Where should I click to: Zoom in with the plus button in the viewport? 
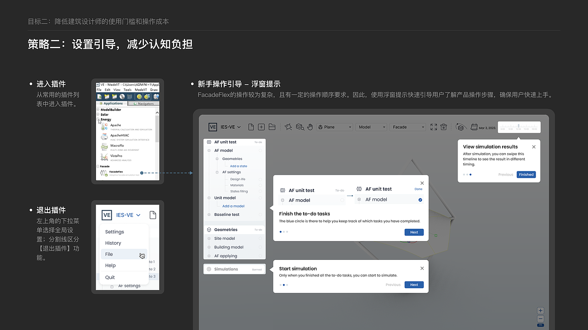541,311
